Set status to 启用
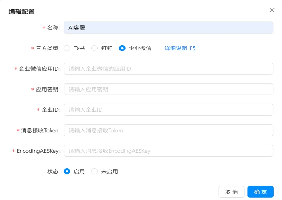This screenshot has width=282, height=200. pos(67,171)
